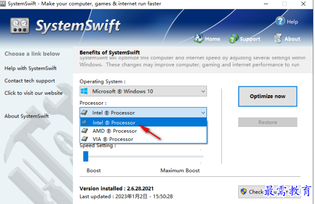The height and width of the screenshot is (204, 315).
Task: Click the About notepad icon
Action: [x=278, y=39]
